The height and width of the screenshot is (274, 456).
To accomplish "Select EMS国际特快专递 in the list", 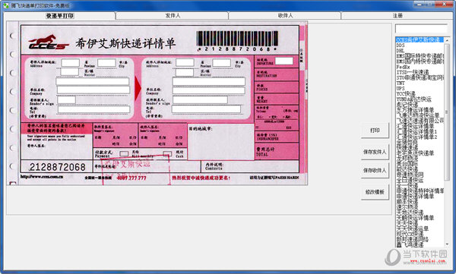I will tap(420, 56).
